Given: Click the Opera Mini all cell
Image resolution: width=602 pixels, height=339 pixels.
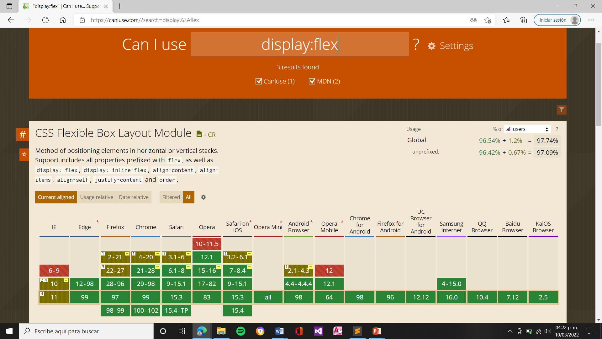Looking at the screenshot, I should click(268, 297).
